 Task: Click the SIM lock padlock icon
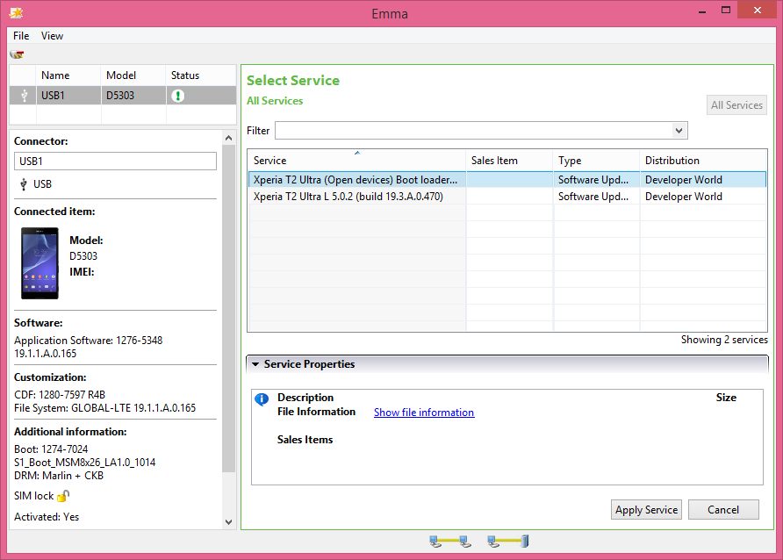tap(63, 496)
